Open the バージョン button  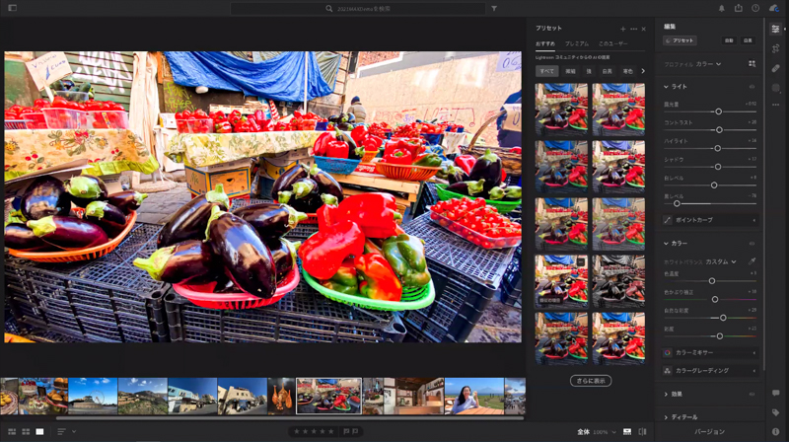[x=709, y=432]
